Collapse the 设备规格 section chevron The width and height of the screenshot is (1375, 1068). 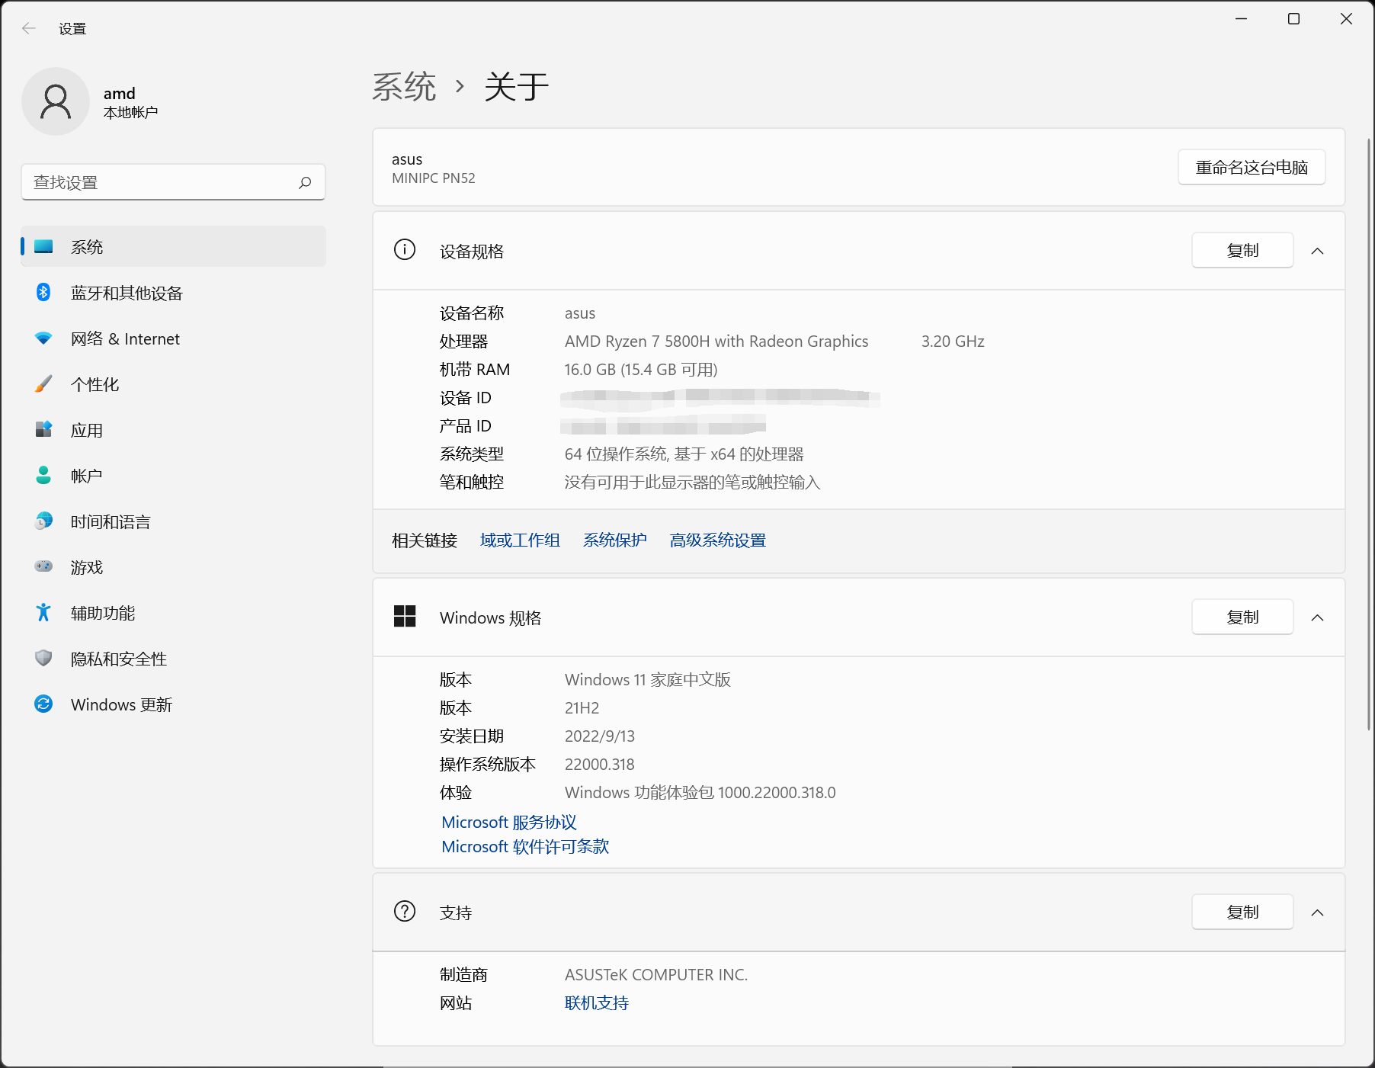[x=1317, y=251]
